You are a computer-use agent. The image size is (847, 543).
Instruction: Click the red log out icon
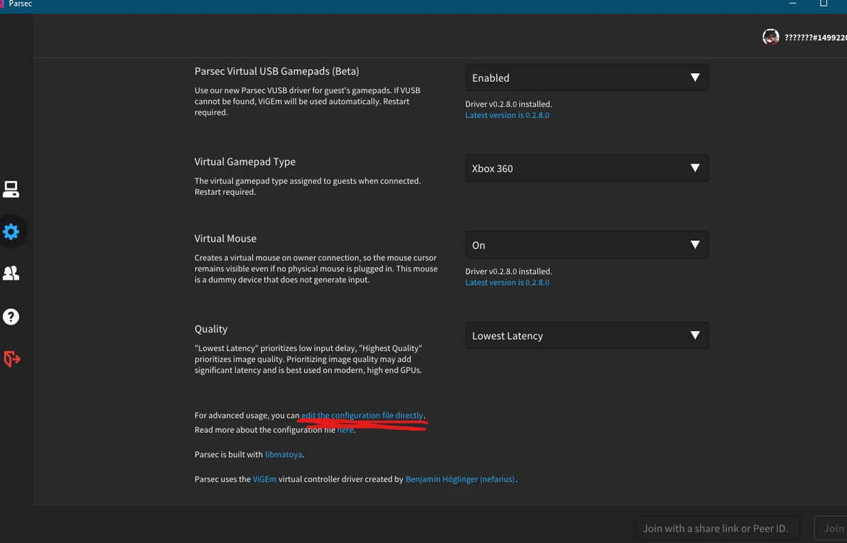pyautogui.click(x=11, y=359)
